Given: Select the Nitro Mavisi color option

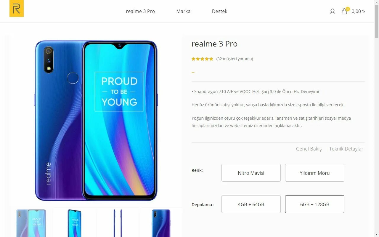Looking at the screenshot, I should click(251, 173).
